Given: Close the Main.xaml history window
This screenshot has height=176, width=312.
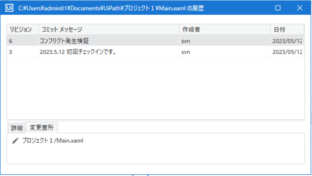Looking at the screenshot, I should pyautogui.click(x=300, y=8).
